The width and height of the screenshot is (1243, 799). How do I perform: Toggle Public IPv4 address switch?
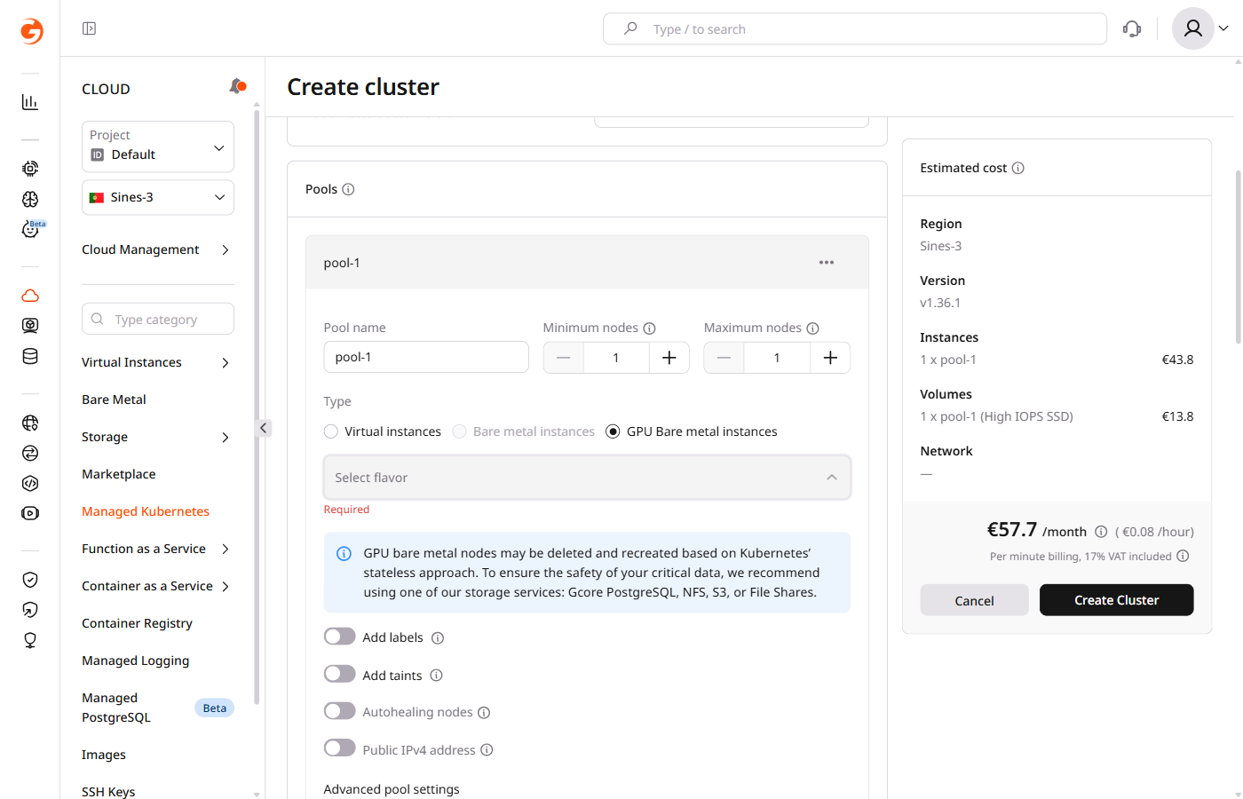pyautogui.click(x=339, y=748)
